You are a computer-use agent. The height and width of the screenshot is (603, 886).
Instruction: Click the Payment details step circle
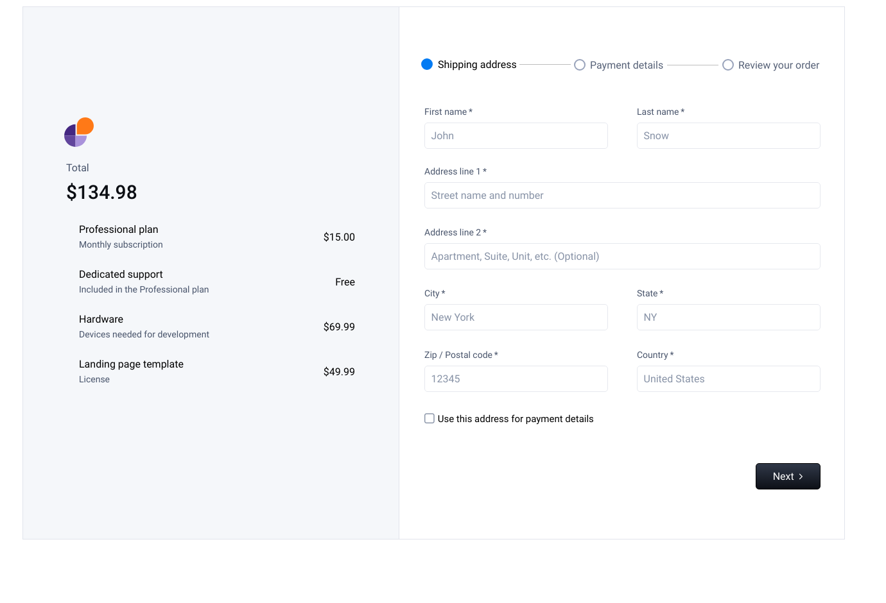[x=580, y=64]
